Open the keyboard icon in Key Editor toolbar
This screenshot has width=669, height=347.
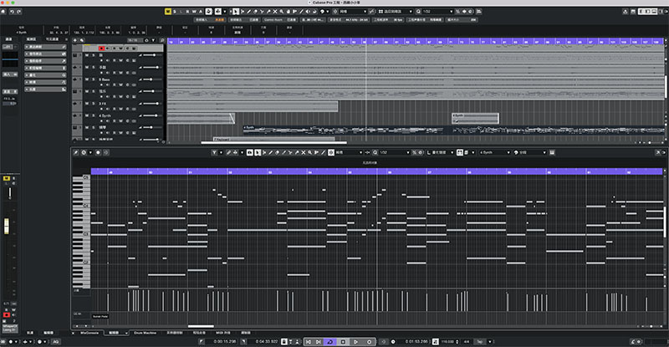click(x=552, y=152)
